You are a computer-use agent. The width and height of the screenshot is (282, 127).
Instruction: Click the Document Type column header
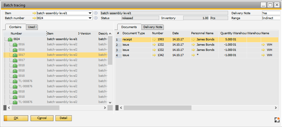coord(133,33)
